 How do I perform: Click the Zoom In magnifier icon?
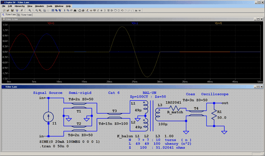point(29,11)
